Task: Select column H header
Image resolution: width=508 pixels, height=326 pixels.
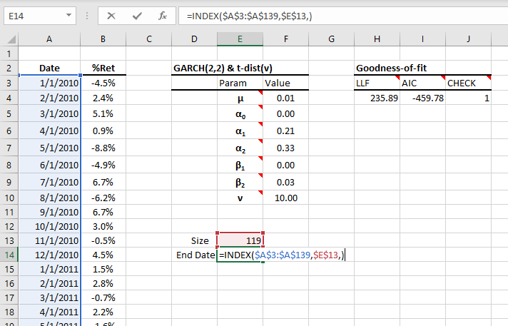Action: click(x=377, y=39)
